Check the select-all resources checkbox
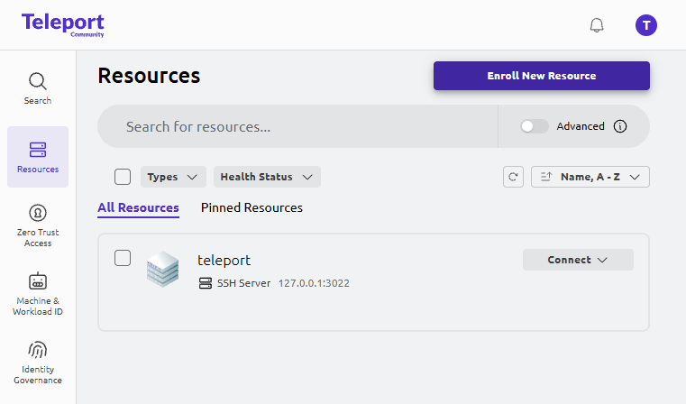686x404 pixels. (x=123, y=177)
